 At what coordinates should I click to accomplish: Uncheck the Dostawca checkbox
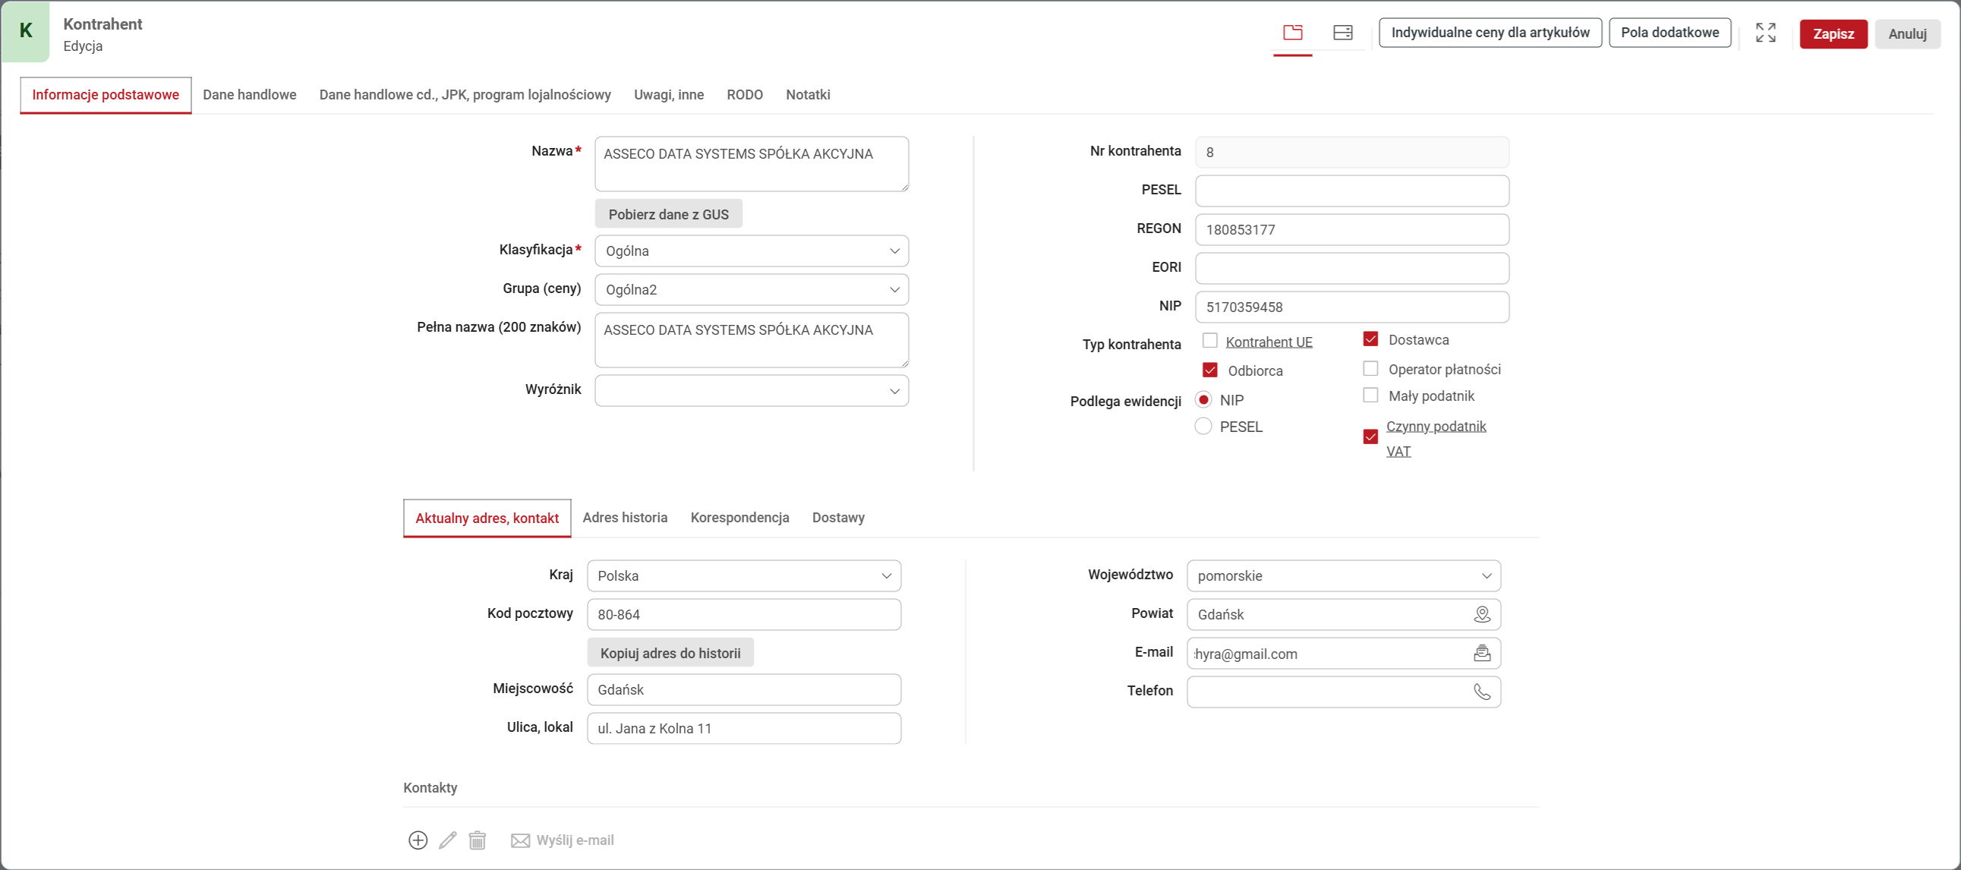tap(1370, 339)
